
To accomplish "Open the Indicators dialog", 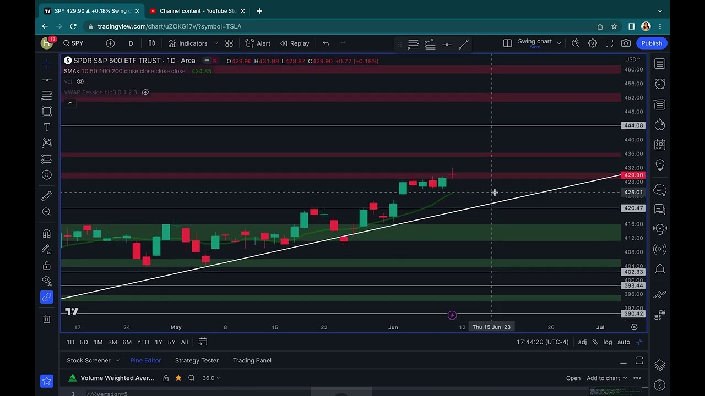I will (x=188, y=43).
